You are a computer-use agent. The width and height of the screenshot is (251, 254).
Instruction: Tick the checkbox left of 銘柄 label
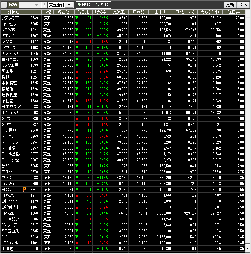pos(4,5)
